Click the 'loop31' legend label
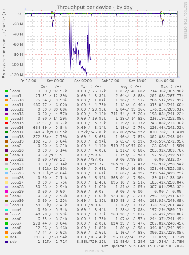This screenshot has width=189, height=255. 17,205
